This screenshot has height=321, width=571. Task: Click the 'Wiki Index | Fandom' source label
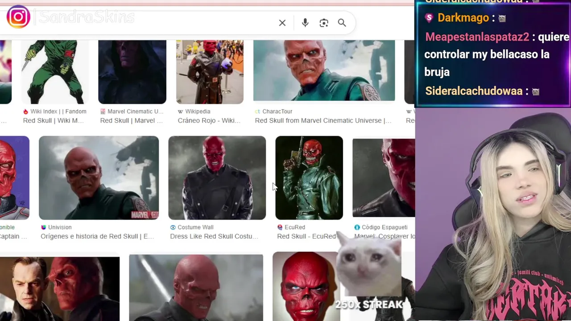[58, 111]
